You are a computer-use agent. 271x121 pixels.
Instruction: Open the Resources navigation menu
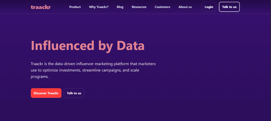139,7
